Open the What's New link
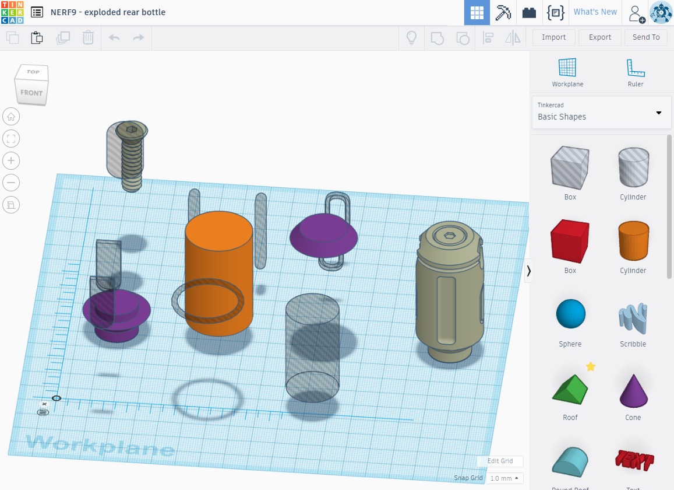Image resolution: width=674 pixels, height=490 pixels. pyautogui.click(x=595, y=12)
